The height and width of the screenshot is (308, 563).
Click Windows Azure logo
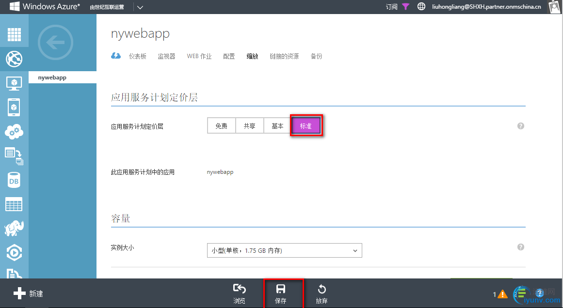pyautogui.click(x=45, y=6)
